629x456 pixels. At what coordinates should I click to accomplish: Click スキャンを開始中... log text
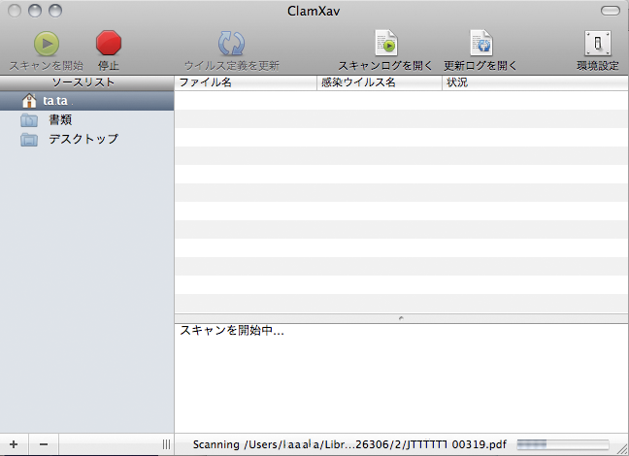[232, 331]
